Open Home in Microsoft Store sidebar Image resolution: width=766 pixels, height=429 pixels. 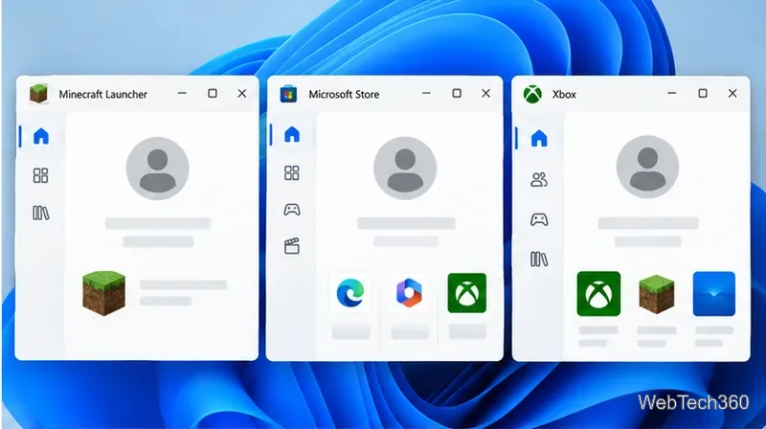(292, 134)
